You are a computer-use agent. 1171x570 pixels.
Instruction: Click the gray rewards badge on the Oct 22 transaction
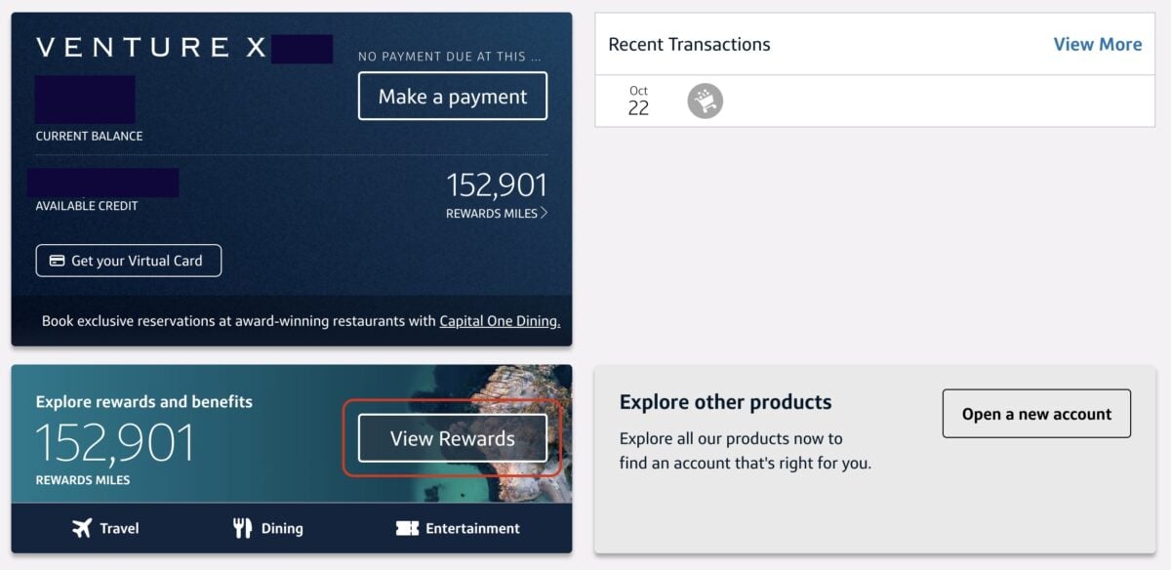(704, 100)
